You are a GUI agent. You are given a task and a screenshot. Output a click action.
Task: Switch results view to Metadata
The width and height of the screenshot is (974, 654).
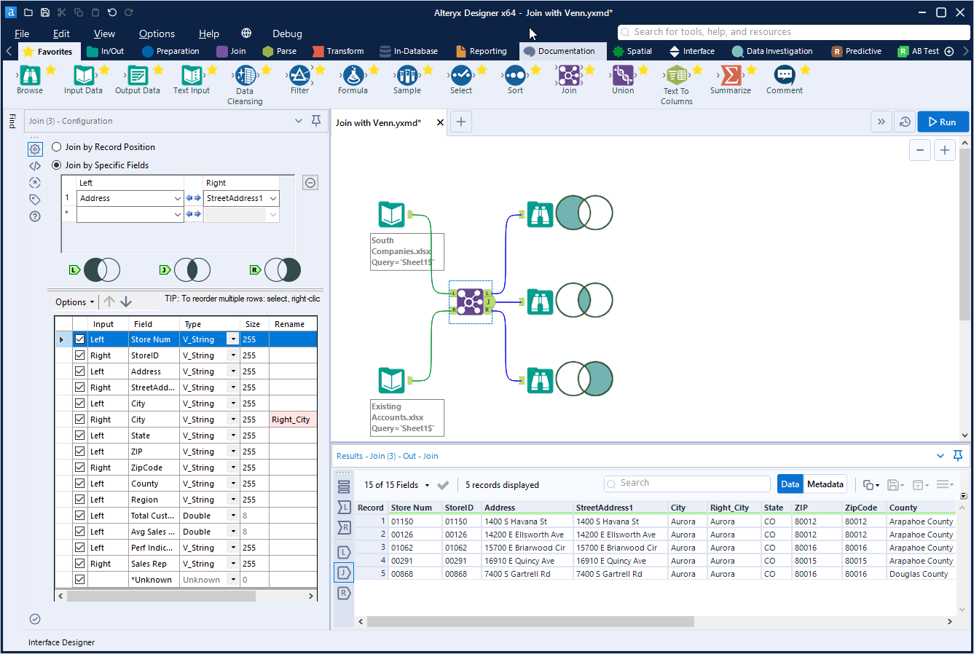pos(825,484)
